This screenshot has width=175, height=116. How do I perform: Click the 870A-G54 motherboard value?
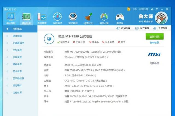[x=95, y=70]
